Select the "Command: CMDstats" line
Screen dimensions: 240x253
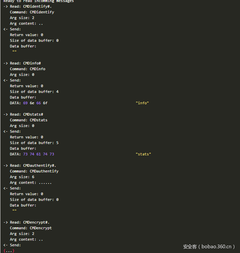point(28,120)
